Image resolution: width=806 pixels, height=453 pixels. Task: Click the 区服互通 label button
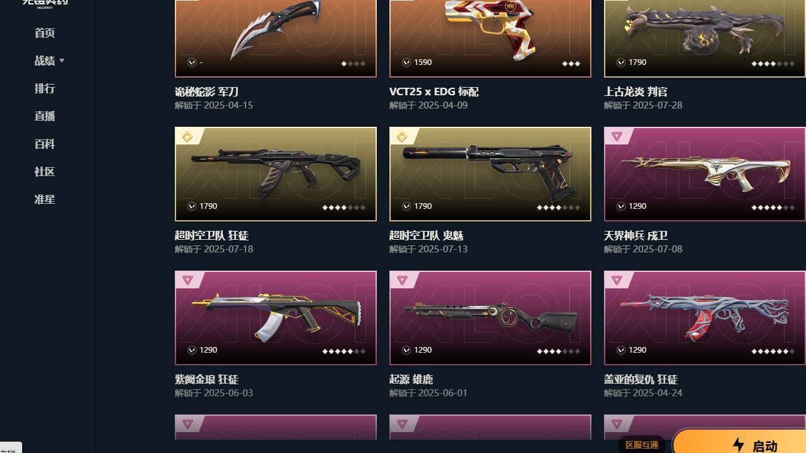click(x=642, y=445)
